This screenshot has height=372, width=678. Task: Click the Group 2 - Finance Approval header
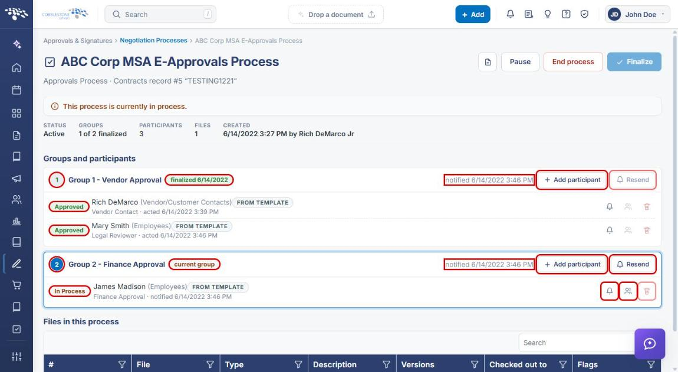pyautogui.click(x=117, y=264)
